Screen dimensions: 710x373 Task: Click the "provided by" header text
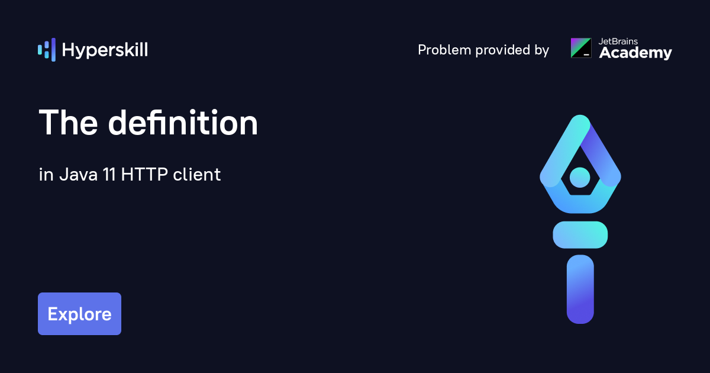[512, 50]
